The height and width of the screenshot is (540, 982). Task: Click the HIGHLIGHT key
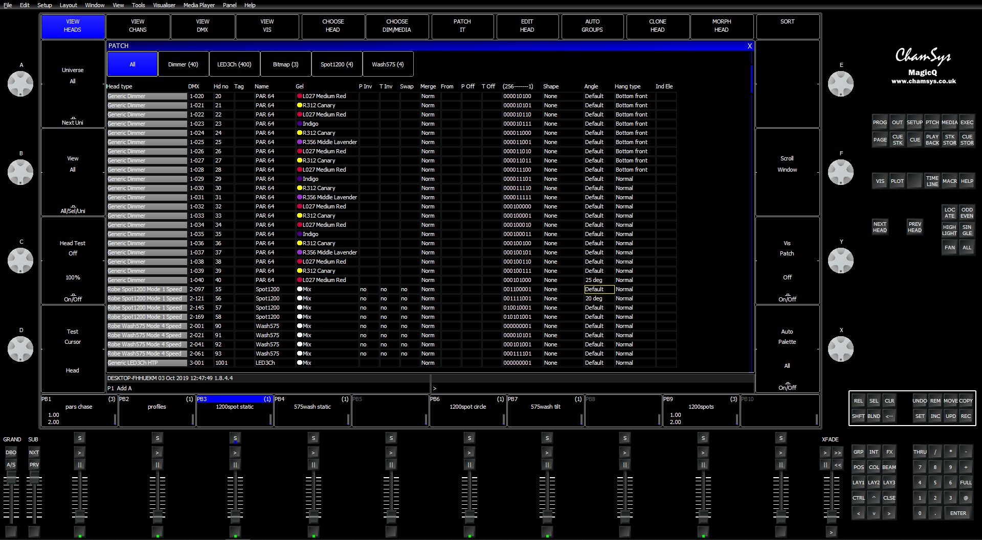(x=949, y=230)
